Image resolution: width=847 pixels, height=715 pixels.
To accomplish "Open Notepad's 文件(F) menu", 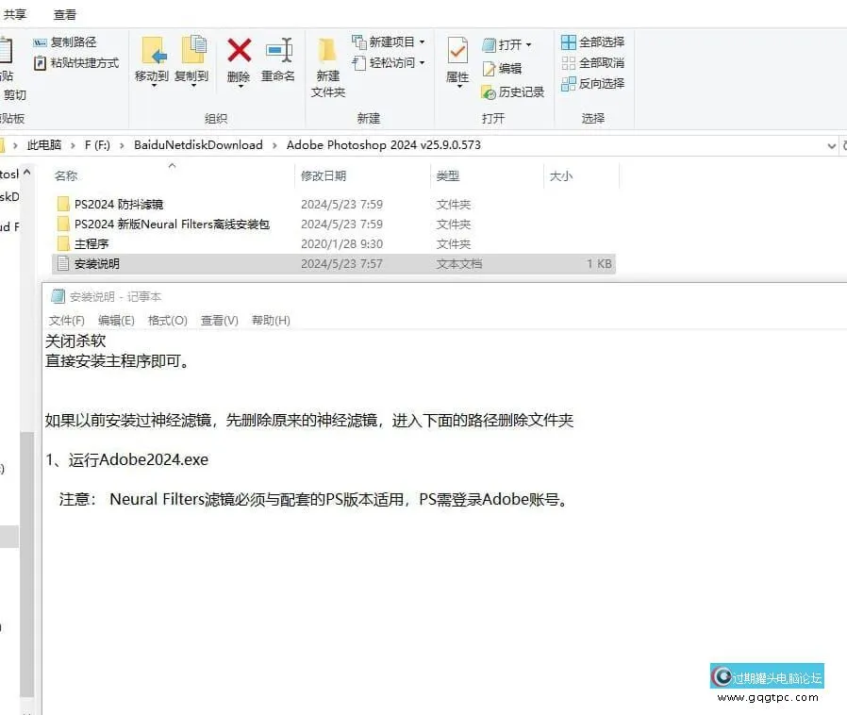I will 65,320.
